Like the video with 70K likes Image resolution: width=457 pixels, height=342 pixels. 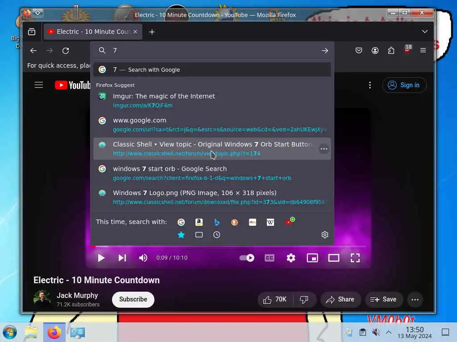[275, 300]
